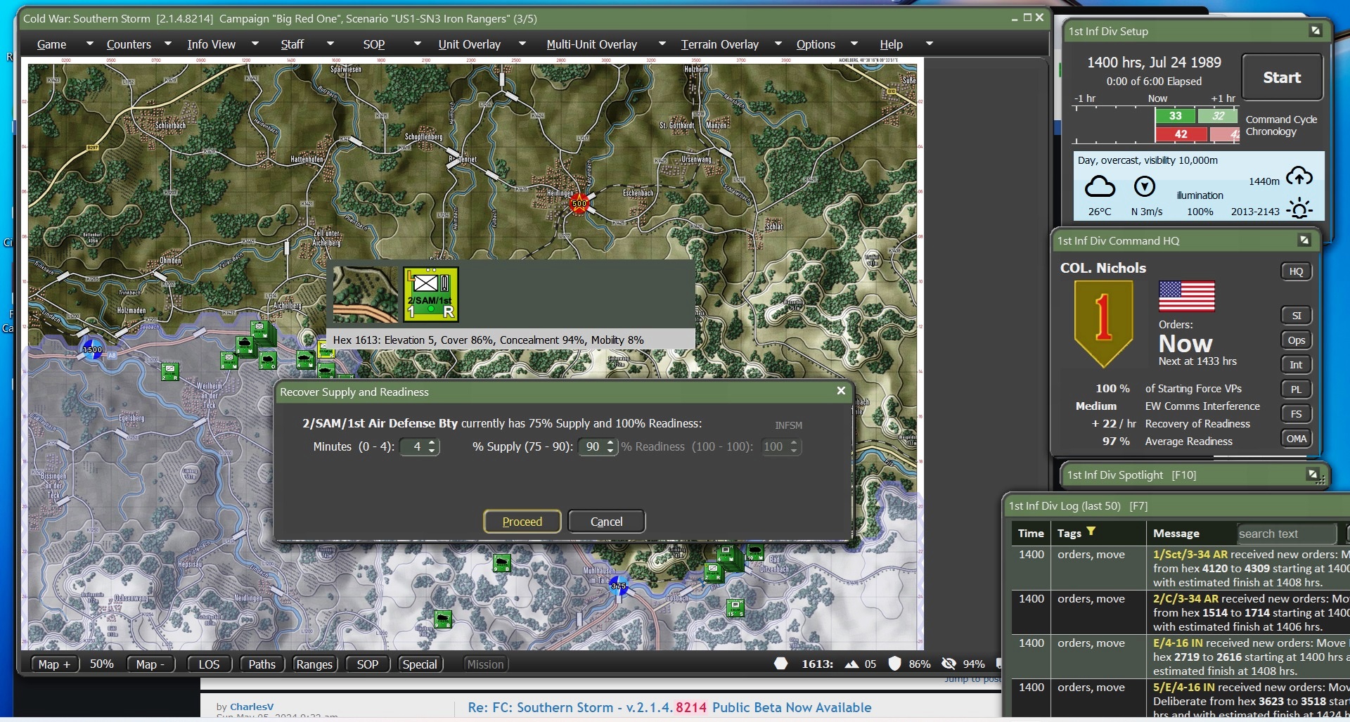Click the red 42 command cycle bar
Image resolution: width=1350 pixels, height=722 pixels.
pyautogui.click(x=1181, y=134)
